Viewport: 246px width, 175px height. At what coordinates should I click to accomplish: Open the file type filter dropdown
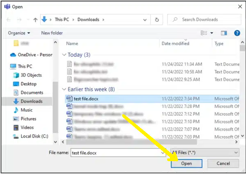point(205,153)
